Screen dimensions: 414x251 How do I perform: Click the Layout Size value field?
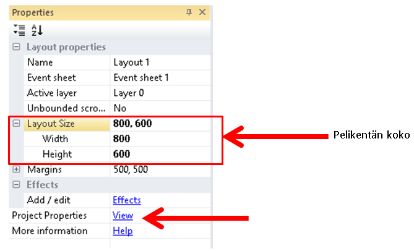click(160, 124)
